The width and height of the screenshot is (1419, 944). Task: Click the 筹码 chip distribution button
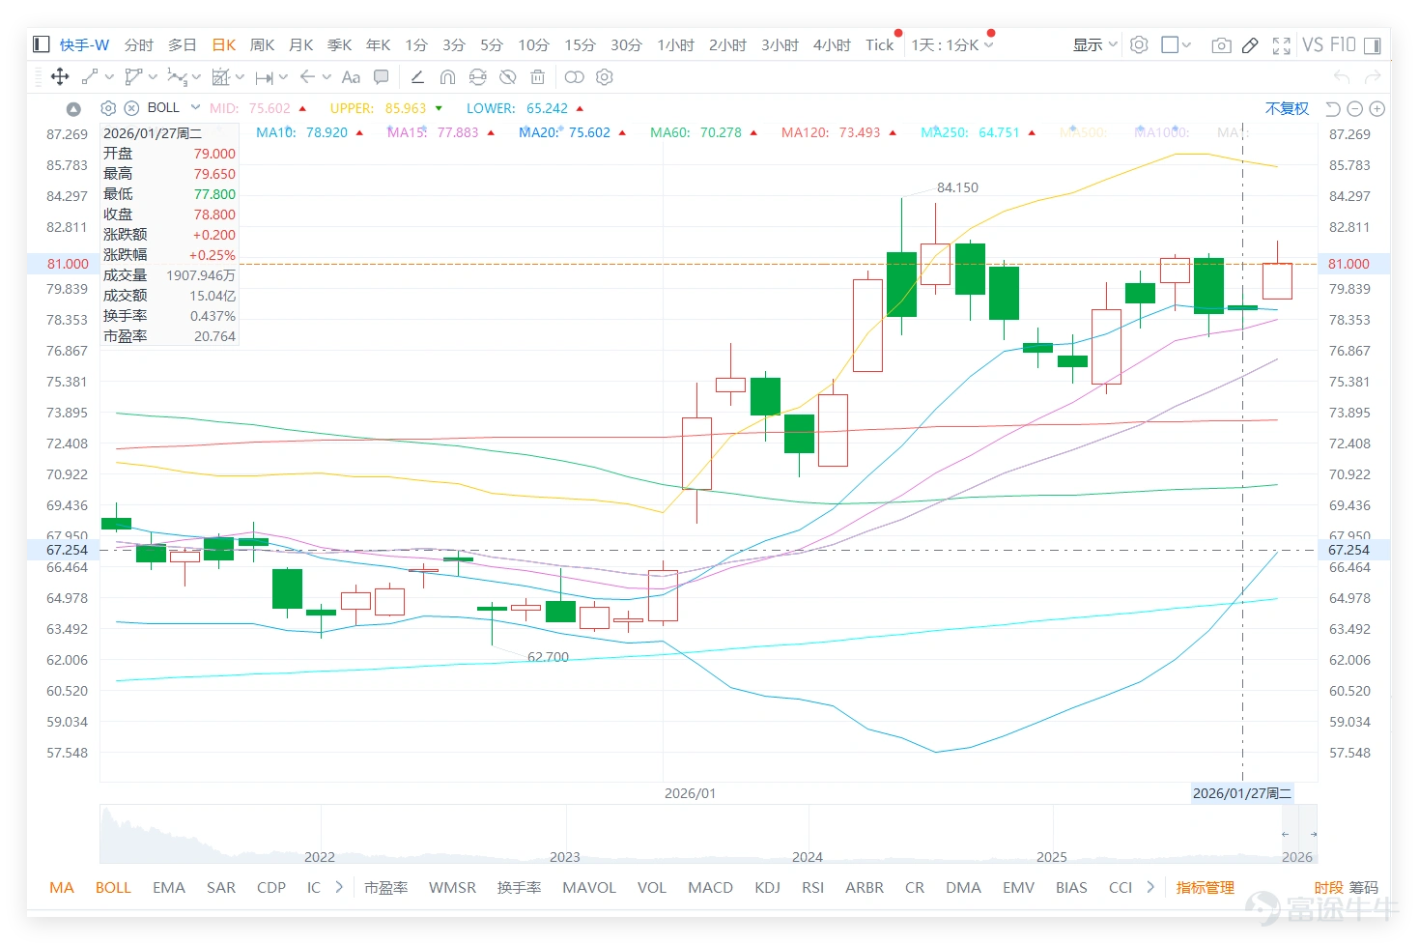[x=1364, y=887]
